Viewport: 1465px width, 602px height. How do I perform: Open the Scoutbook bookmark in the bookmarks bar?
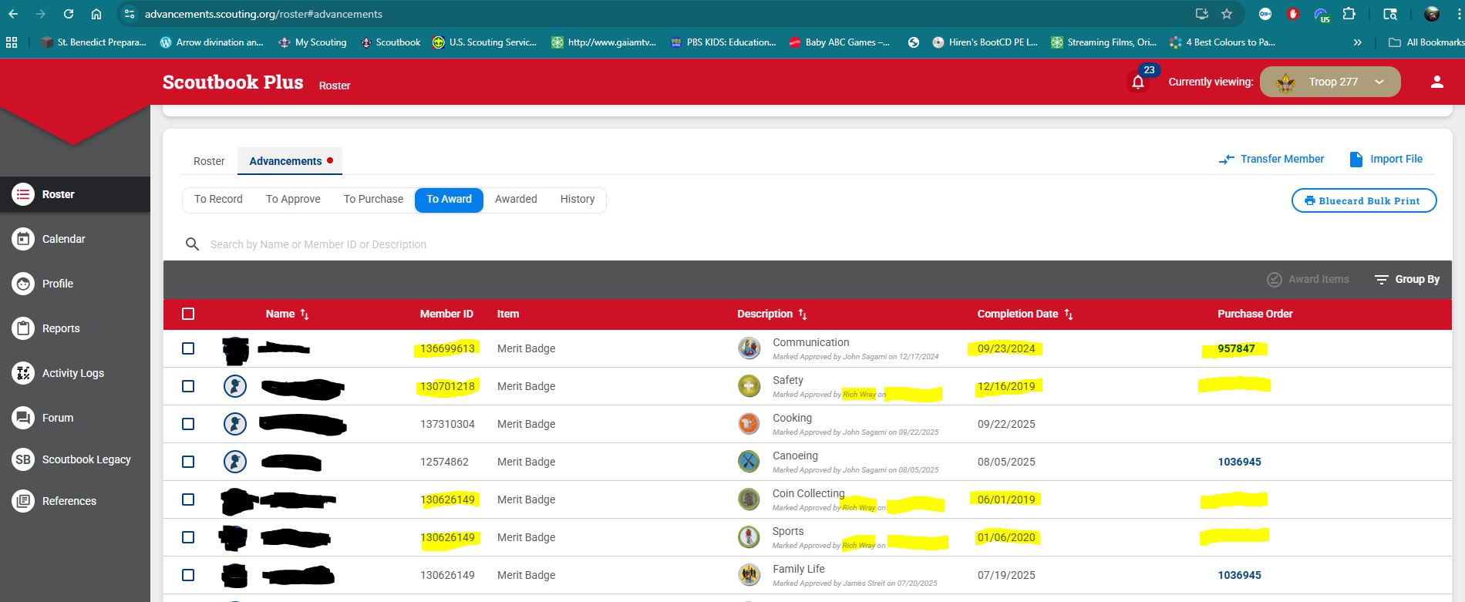(390, 42)
